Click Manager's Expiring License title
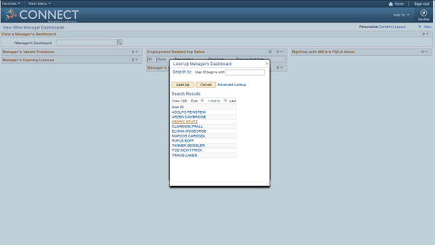 pos(28,60)
